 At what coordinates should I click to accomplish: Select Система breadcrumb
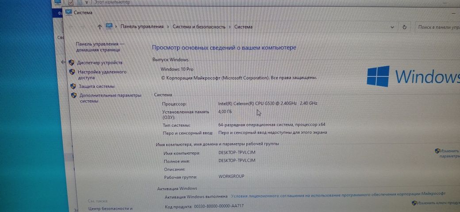(243, 26)
